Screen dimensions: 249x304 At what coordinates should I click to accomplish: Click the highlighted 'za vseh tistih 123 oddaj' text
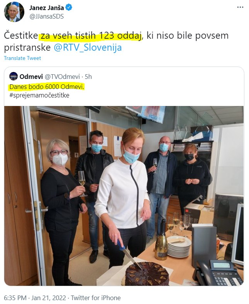pos(91,36)
